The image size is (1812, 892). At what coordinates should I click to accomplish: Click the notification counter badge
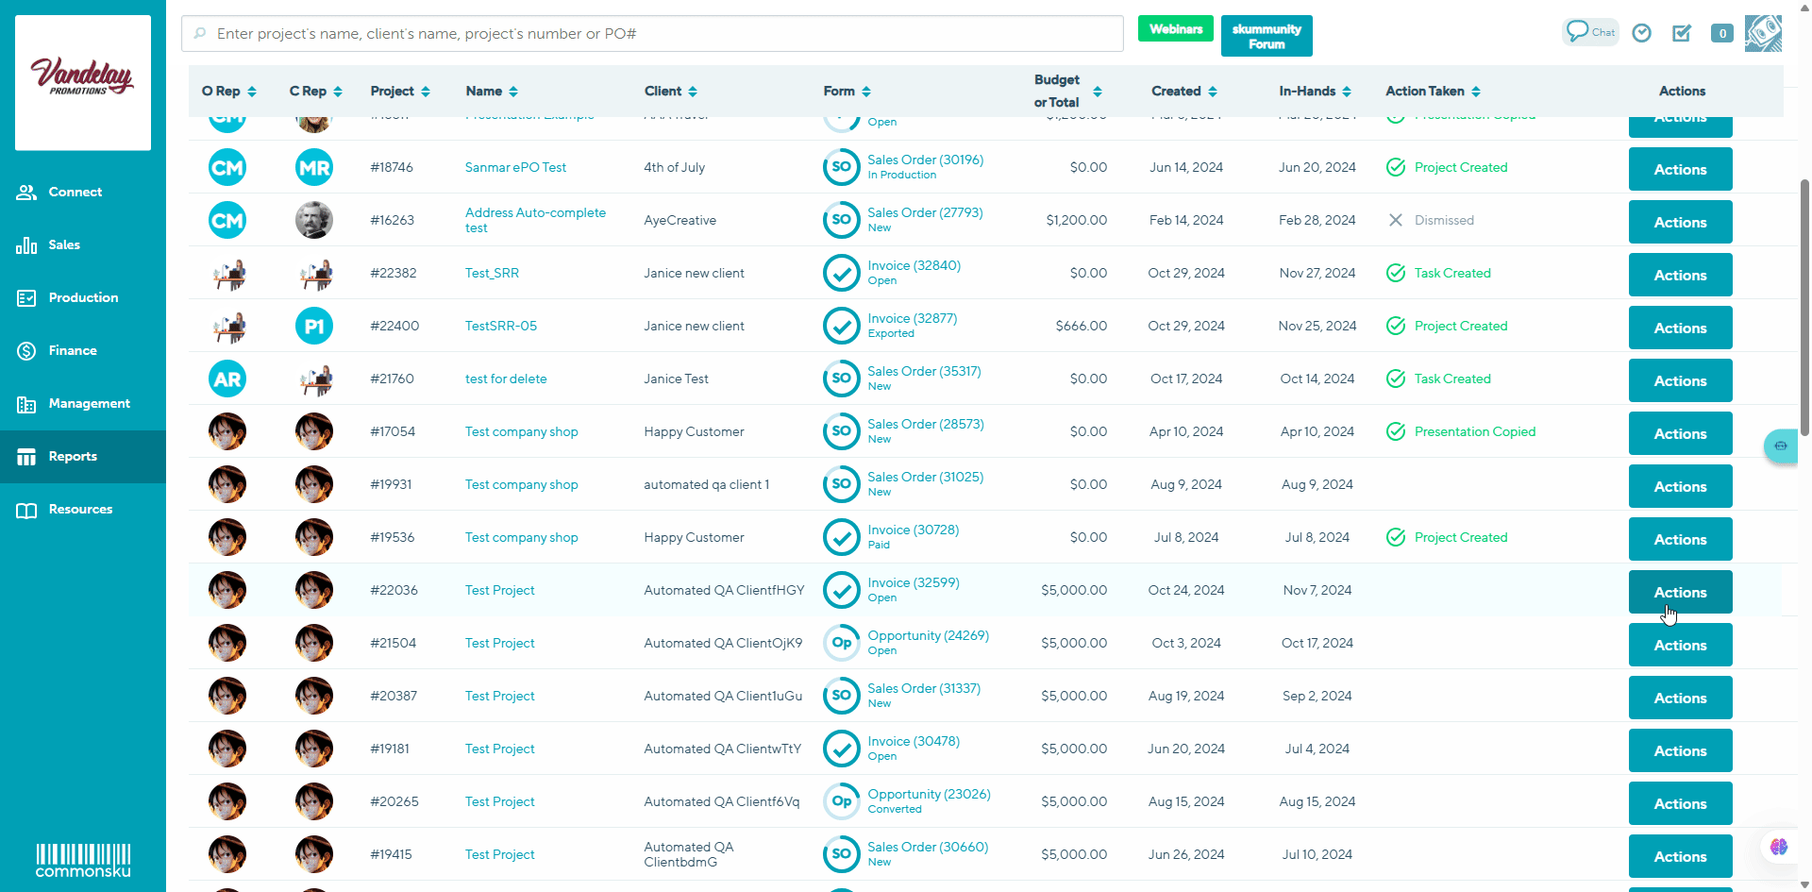(1722, 33)
